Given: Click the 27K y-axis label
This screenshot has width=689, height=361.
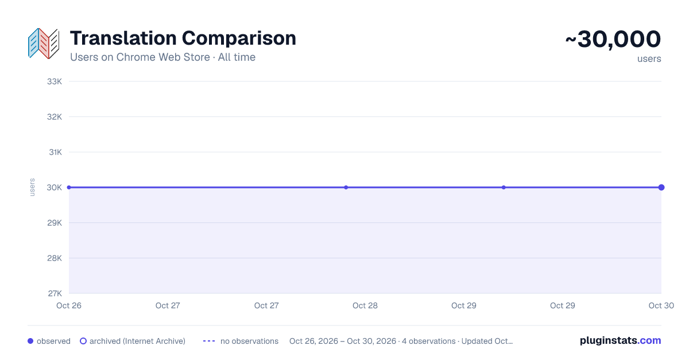Looking at the screenshot, I should (54, 293).
